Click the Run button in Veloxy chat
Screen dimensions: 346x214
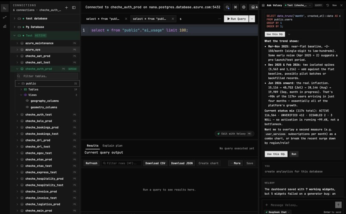click(294, 154)
